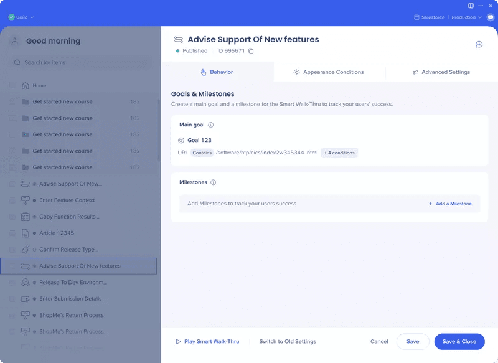Click the add comment icon near title
The image size is (498, 363).
tap(479, 45)
